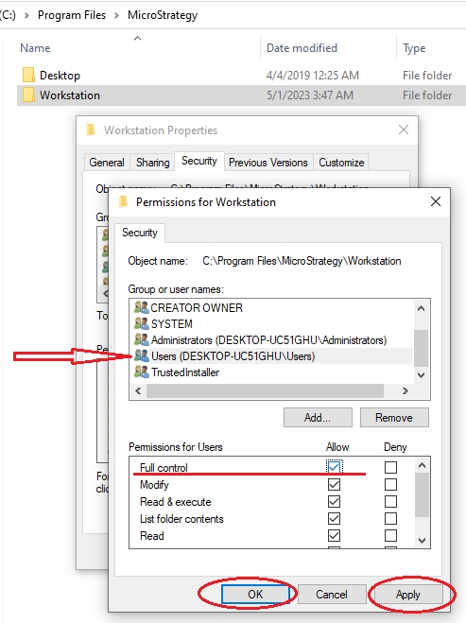Screen dimensions: 466x623
Task: Check Deny box for List folder contents
Action: (390, 518)
